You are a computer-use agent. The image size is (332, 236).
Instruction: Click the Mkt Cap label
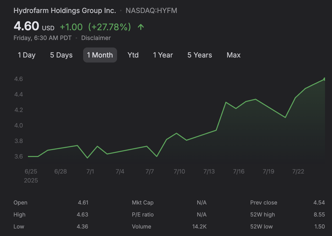coord(143,202)
